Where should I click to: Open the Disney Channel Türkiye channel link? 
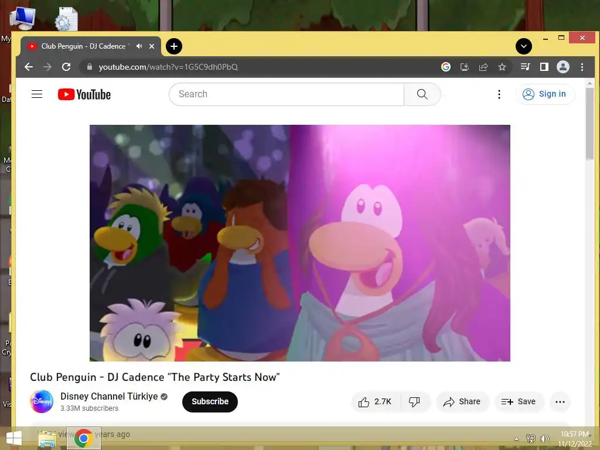[x=109, y=397]
